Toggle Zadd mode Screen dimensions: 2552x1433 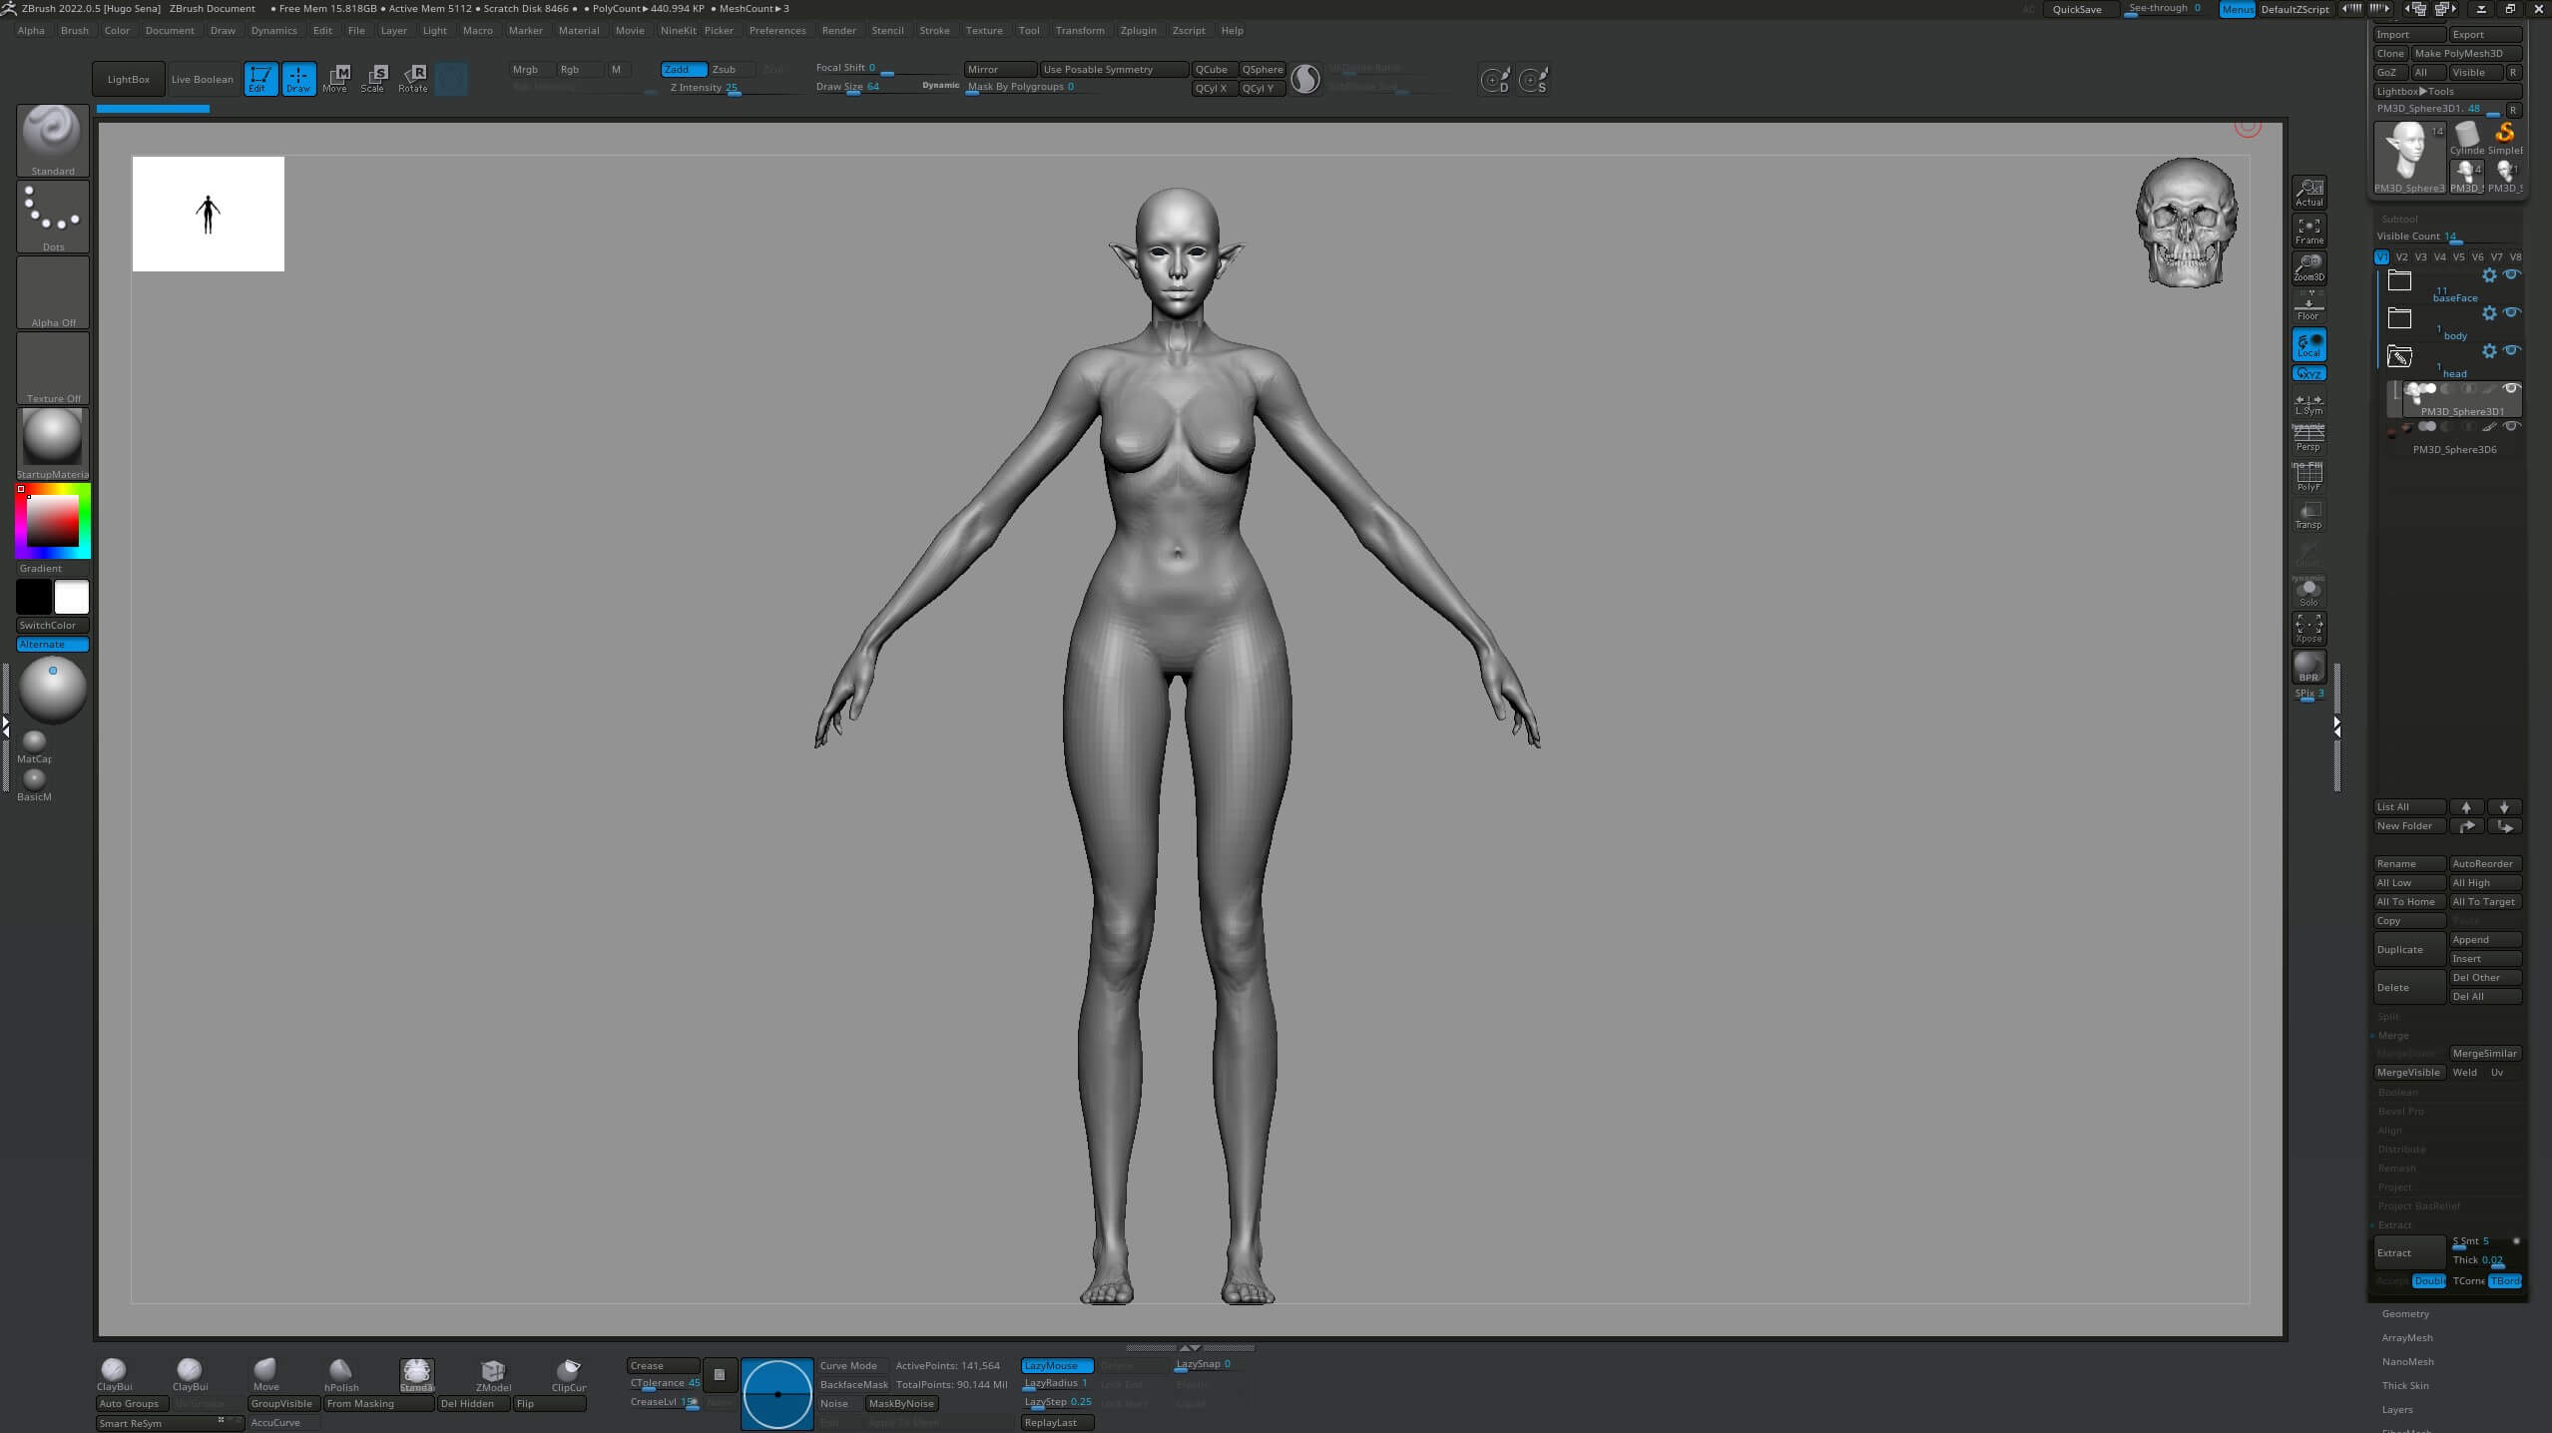684,69
